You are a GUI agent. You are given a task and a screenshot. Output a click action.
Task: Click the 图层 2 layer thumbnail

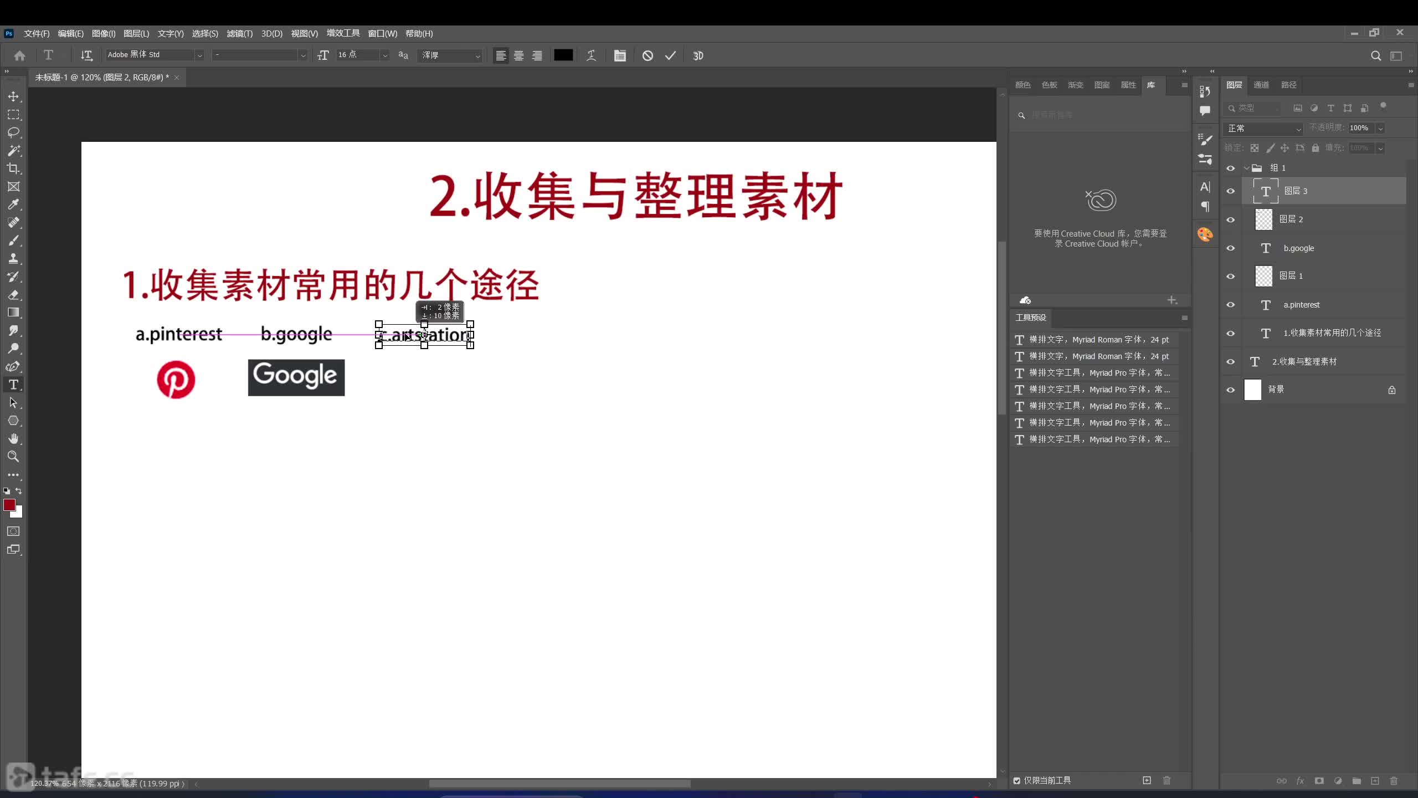click(x=1263, y=220)
